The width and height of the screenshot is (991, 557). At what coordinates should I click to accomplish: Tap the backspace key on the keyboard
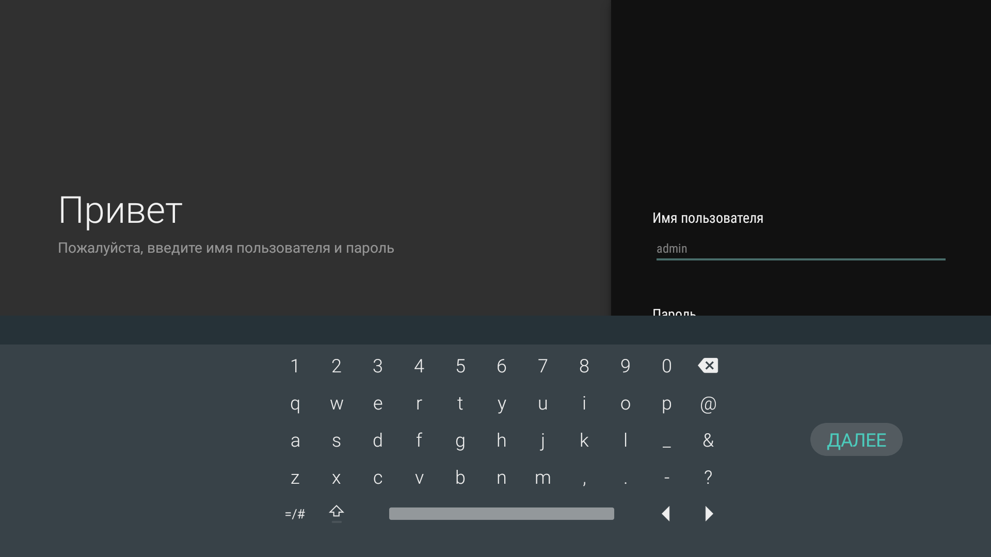point(708,366)
